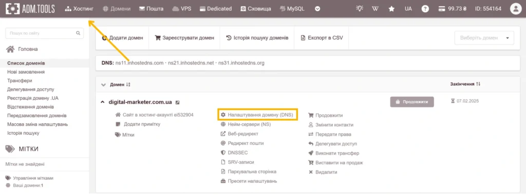
Task: Open Передзамовлення доменів in sidebar
Action: pyautogui.click(x=36, y=115)
